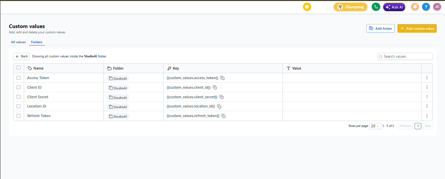
Task: Focus the Search values field
Action: pos(405,56)
